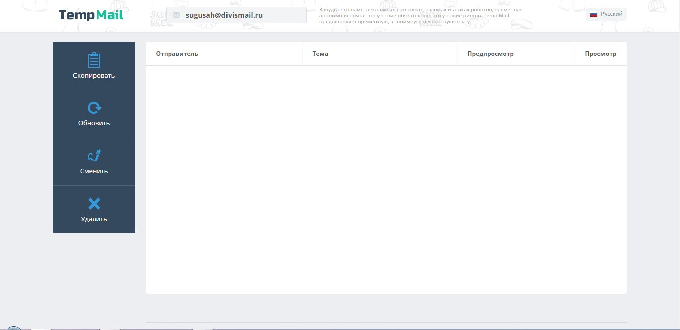The width and height of the screenshot is (680, 330).
Task: Click the Обновить label
Action: tap(94, 123)
